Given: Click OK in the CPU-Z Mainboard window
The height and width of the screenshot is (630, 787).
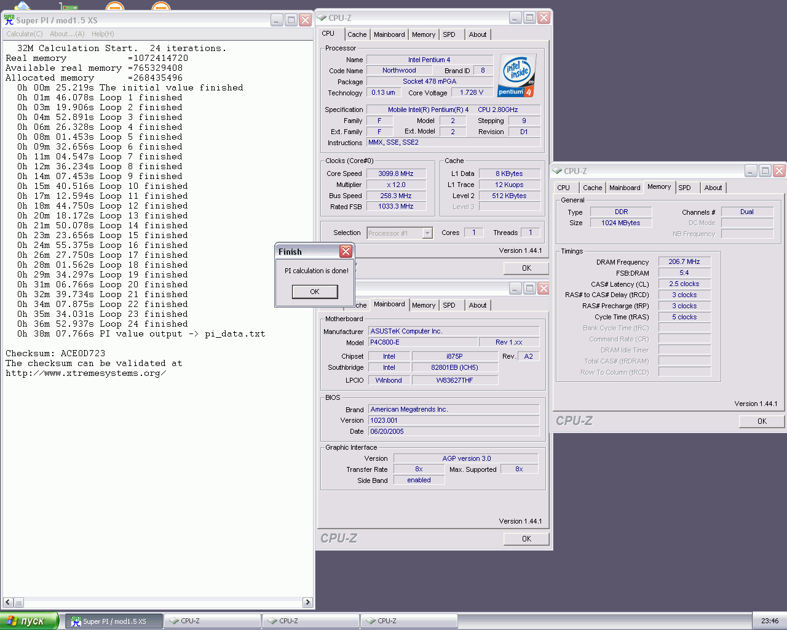Looking at the screenshot, I should click(526, 538).
